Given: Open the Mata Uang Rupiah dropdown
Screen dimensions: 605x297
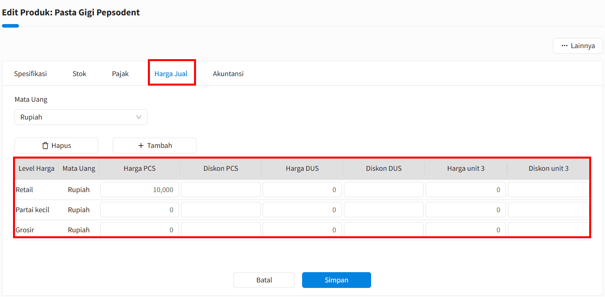Looking at the screenshot, I should coord(81,117).
